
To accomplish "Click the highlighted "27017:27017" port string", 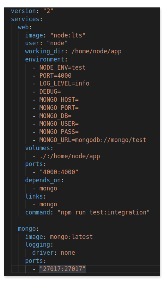I will (62, 269).
